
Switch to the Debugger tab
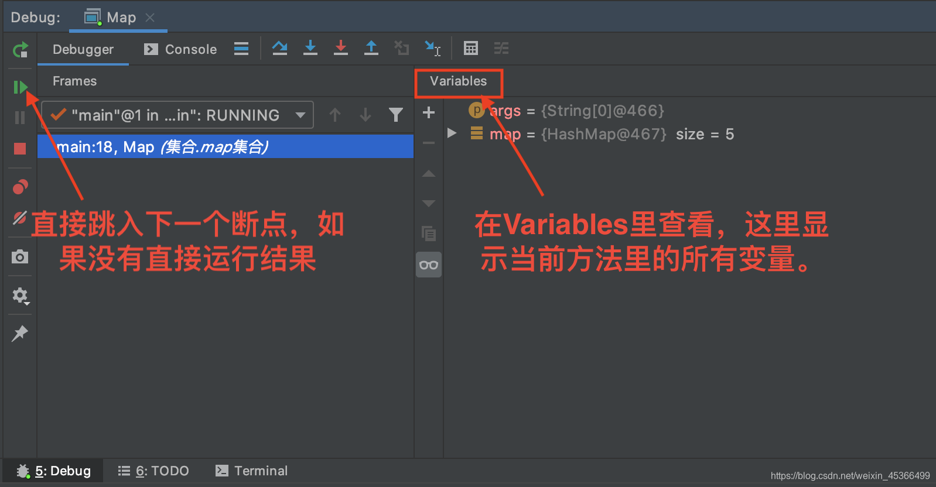[83, 49]
